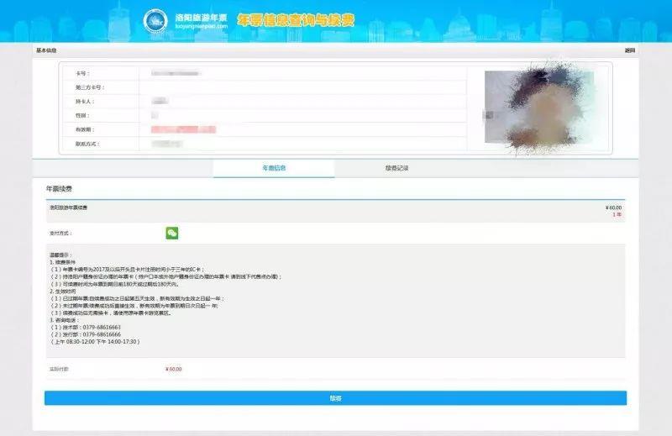Viewport: 672px width, 436px height.
Task: Open the 续费记录 tab
Action: (x=396, y=168)
